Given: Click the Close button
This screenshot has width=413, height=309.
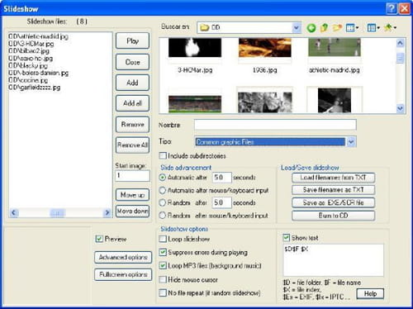Looking at the screenshot, I should [132, 62].
